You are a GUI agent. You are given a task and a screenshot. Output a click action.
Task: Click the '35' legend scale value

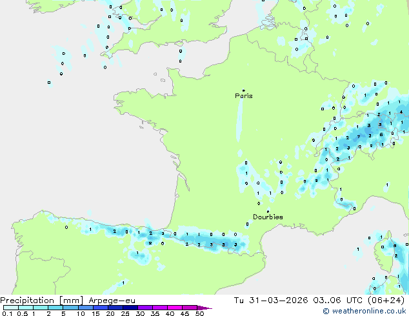coord(155,313)
